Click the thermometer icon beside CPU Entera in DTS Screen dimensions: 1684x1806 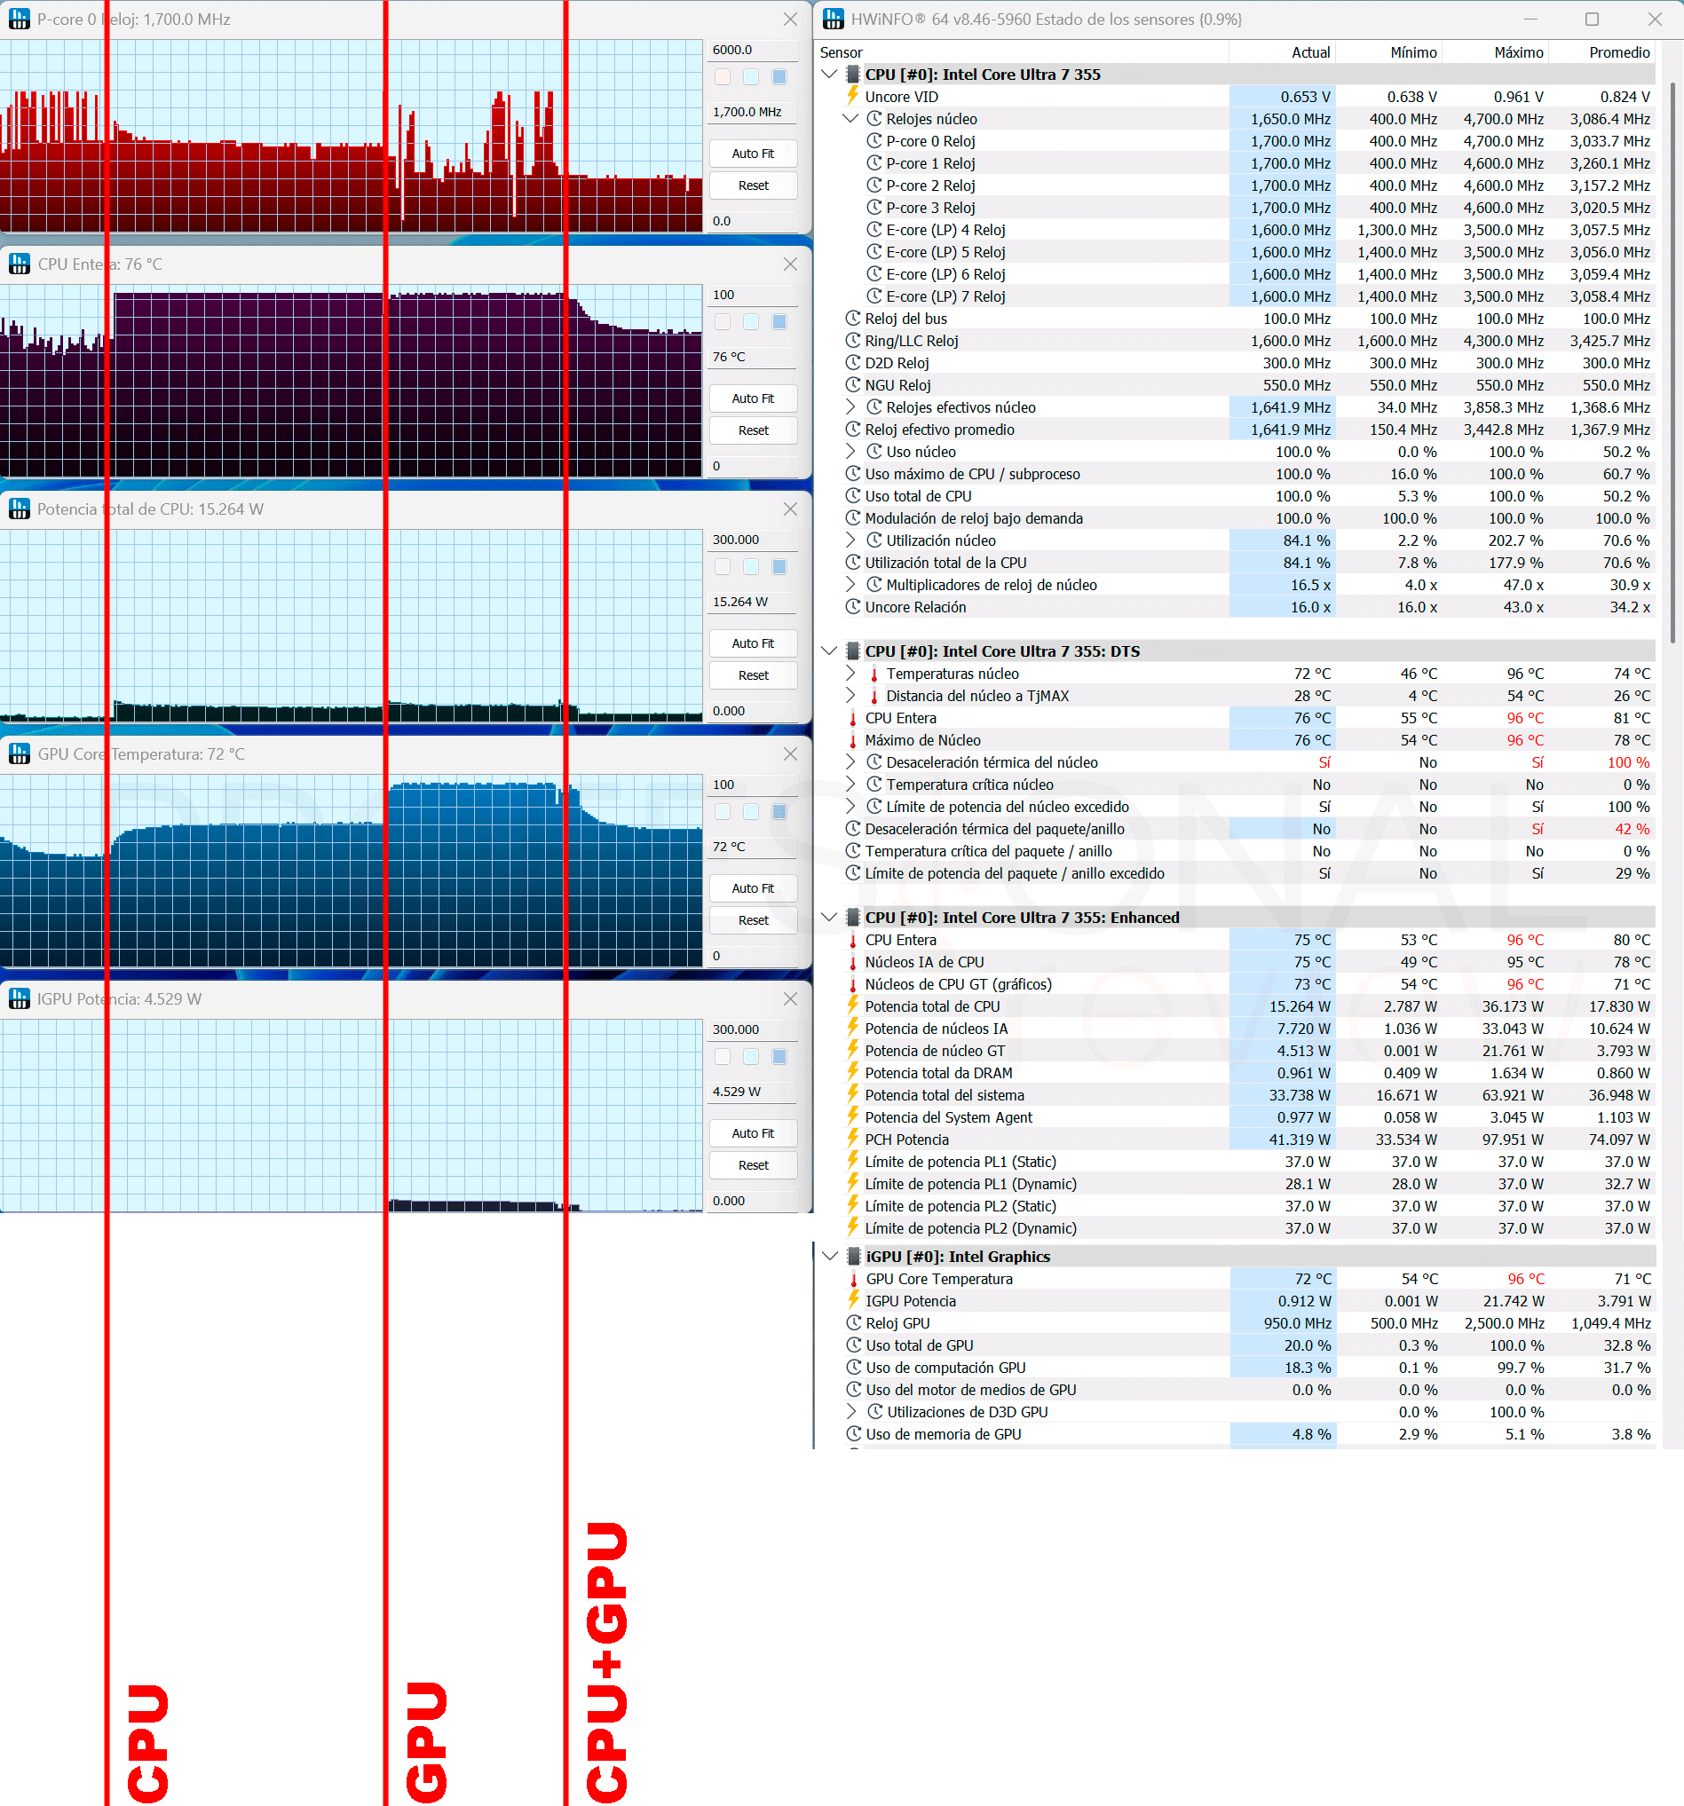(852, 718)
